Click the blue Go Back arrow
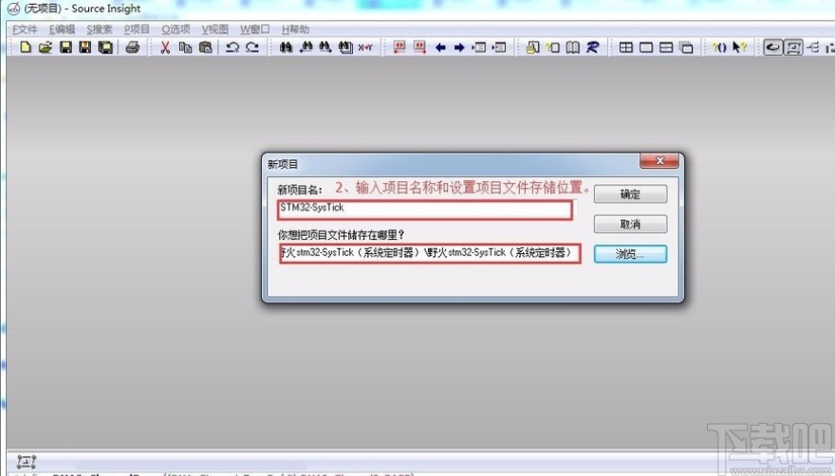Screen dimensions: 835x476 (440, 47)
